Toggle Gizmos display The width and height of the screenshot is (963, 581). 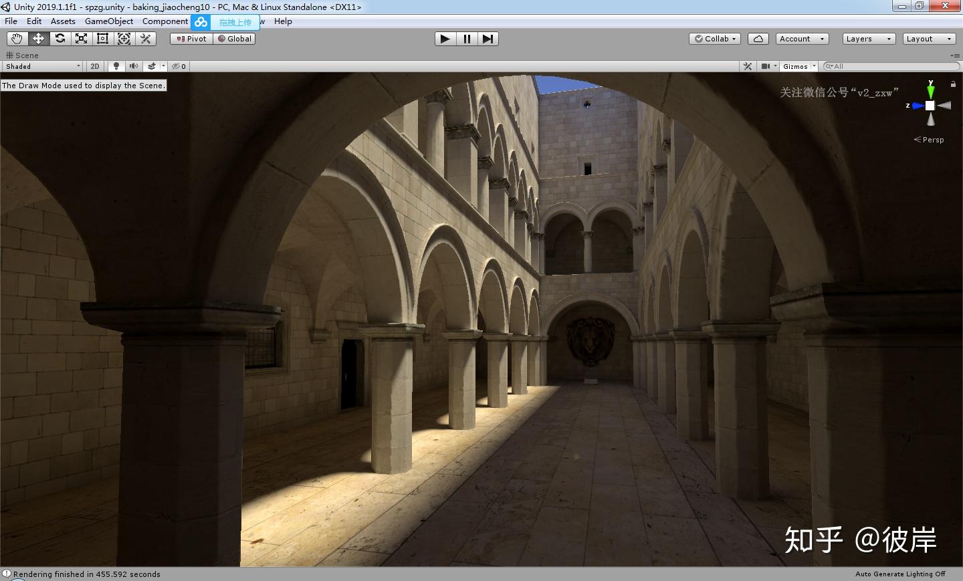pos(795,66)
